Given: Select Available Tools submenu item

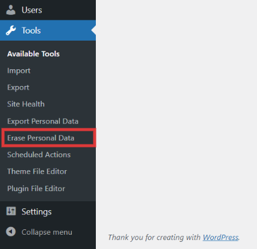Looking at the screenshot, I should pos(34,54).
